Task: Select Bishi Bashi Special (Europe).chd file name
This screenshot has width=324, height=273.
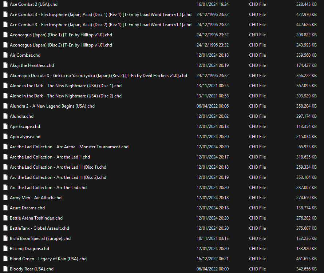Action: click(x=40, y=238)
